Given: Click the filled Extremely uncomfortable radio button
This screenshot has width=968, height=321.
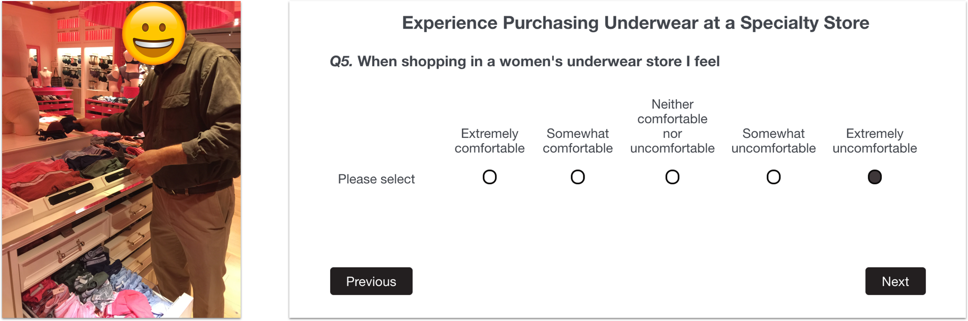Looking at the screenshot, I should tap(874, 177).
